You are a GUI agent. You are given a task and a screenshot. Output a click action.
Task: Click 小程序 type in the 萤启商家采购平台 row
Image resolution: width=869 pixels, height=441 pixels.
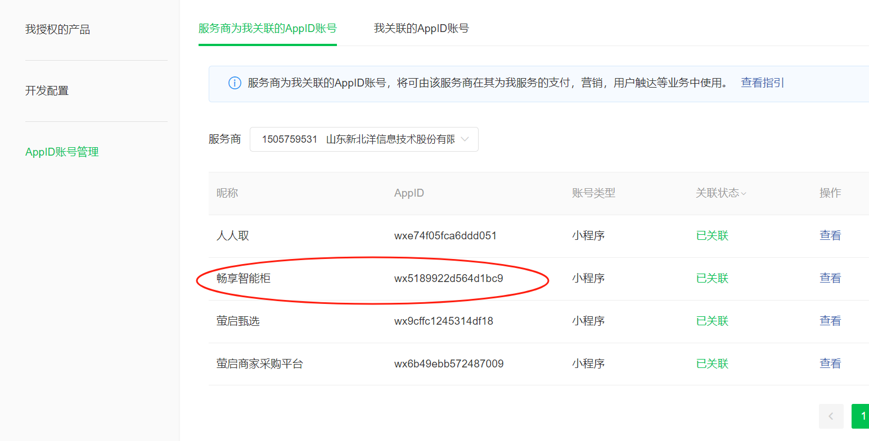coord(588,363)
